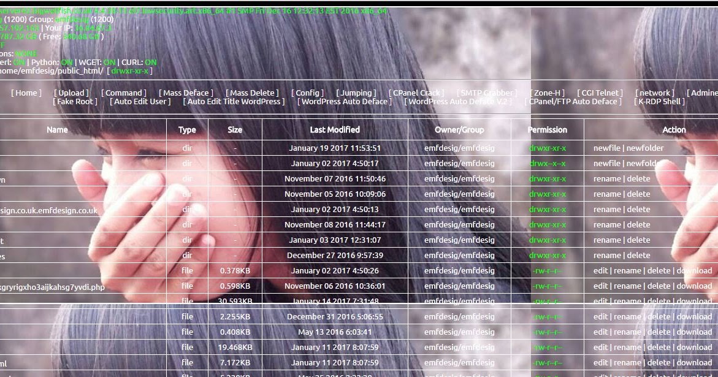Viewport: 718px width, 377px height.
Task: Click the Permission column header
Action: [x=547, y=130]
